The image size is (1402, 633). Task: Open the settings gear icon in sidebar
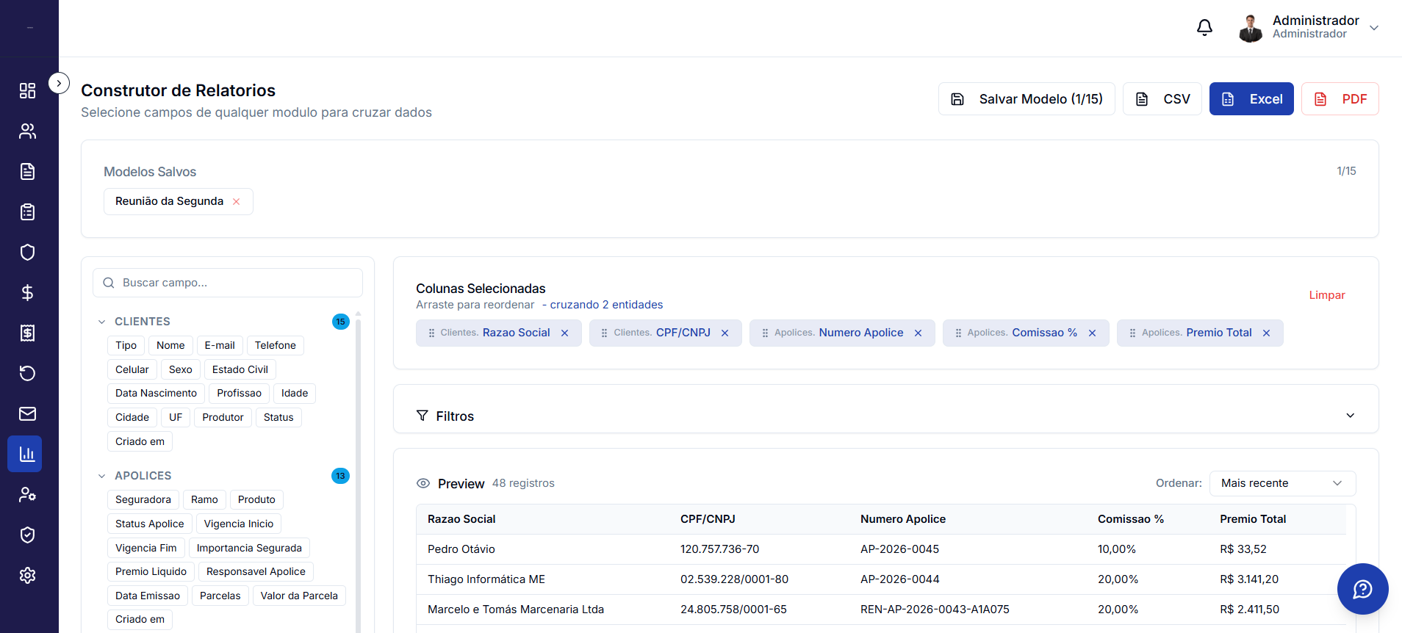coord(27,575)
